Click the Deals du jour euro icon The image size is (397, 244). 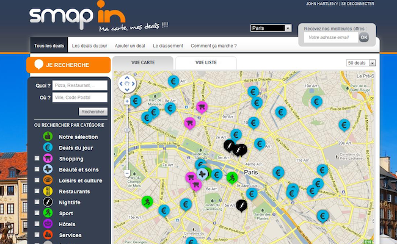pyautogui.click(x=48, y=148)
